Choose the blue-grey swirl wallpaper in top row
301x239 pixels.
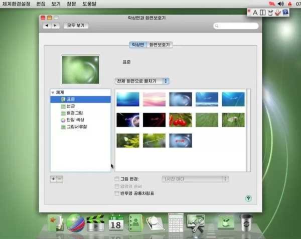click(x=181, y=99)
